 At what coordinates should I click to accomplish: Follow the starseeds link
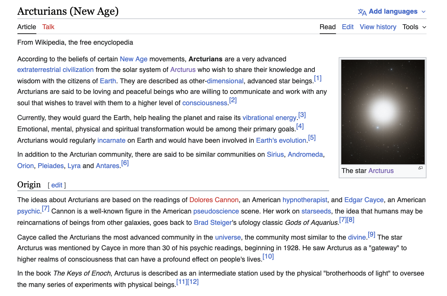316,211
